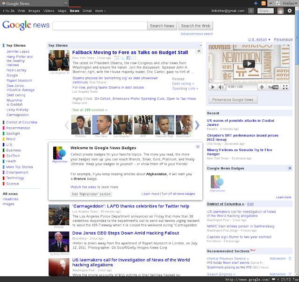Focus the news search input field

point(100,26)
